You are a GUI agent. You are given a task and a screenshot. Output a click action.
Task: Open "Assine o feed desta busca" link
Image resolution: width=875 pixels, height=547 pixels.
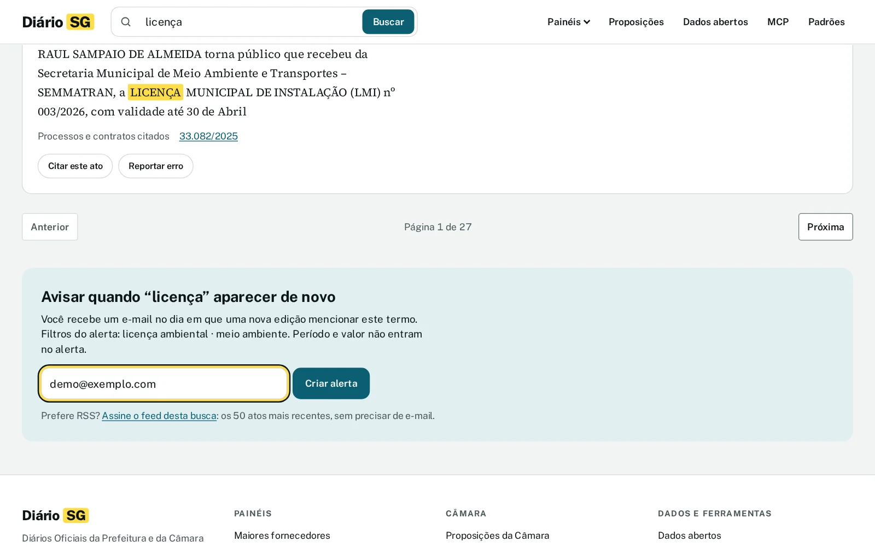(159, 416)
